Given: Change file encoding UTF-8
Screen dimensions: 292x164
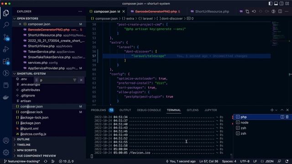Looking at the screenshot, I should [x=245, y=161].
